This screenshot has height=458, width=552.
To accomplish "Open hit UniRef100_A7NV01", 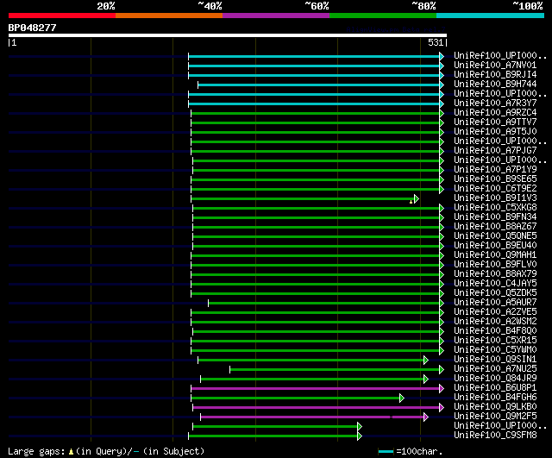I will [x=495, y=66].
